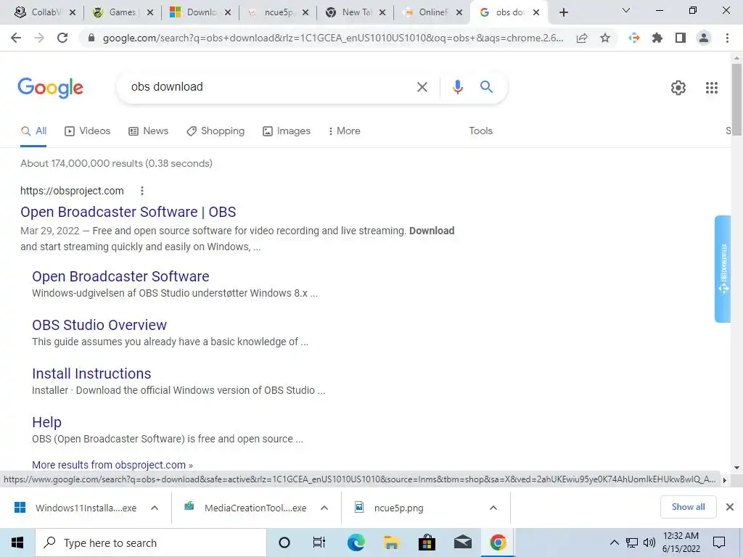Close the downloads bar
This screenshot has width=743, height=557.
point(730,507)
